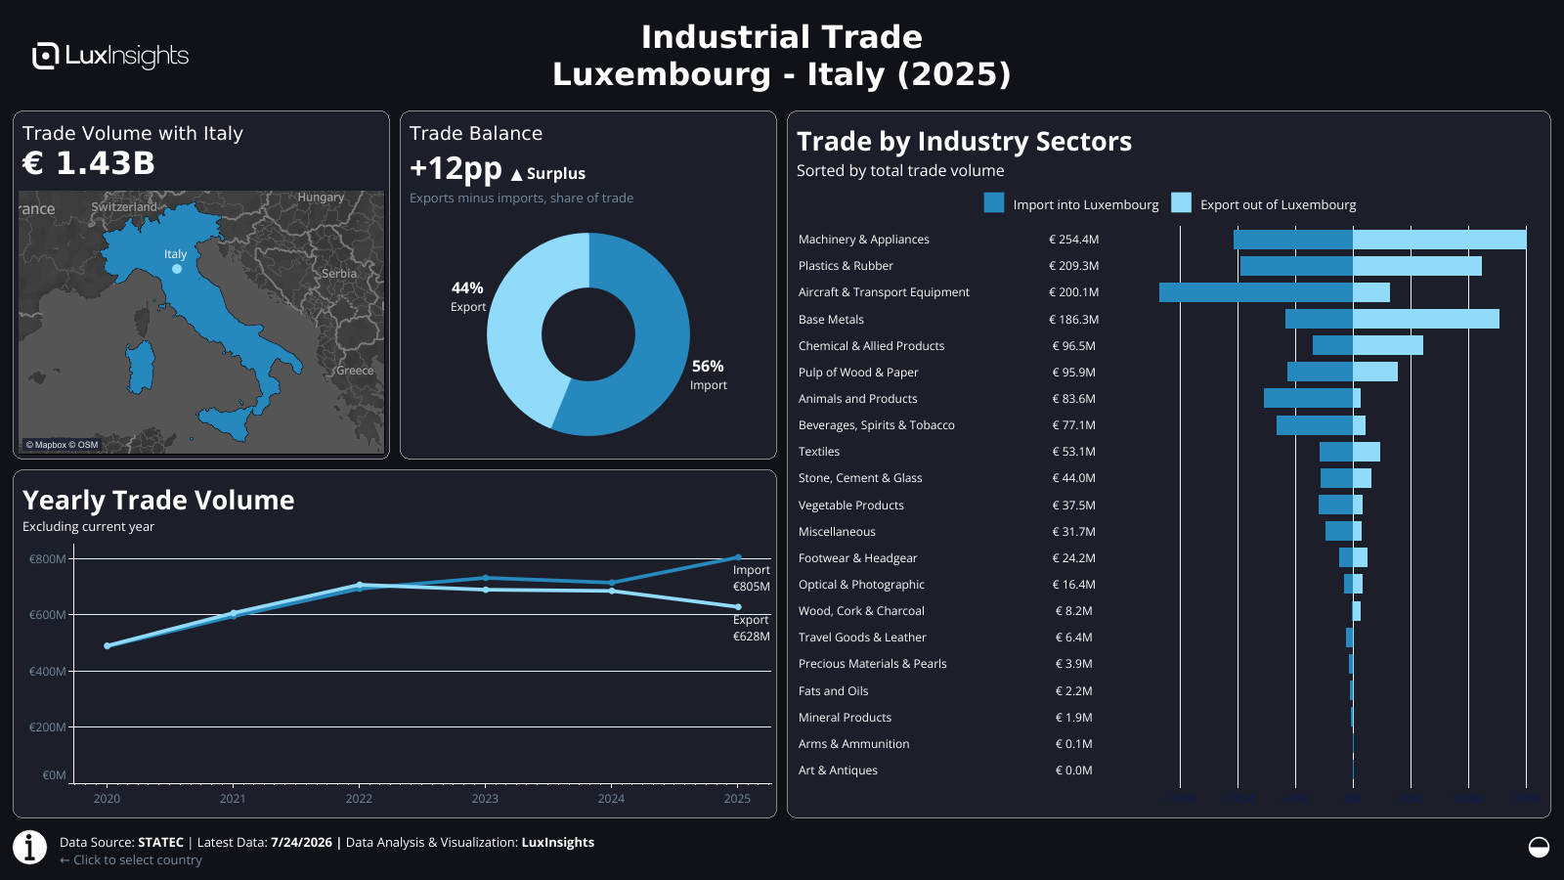Screen dimensions: 1564x880
Task: Click the '7/24/2026' latest data date
Action: point(301,843)
